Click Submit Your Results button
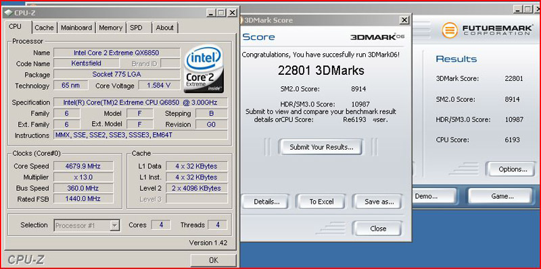This screenshot has width=541, height=269. coord(321,147)
